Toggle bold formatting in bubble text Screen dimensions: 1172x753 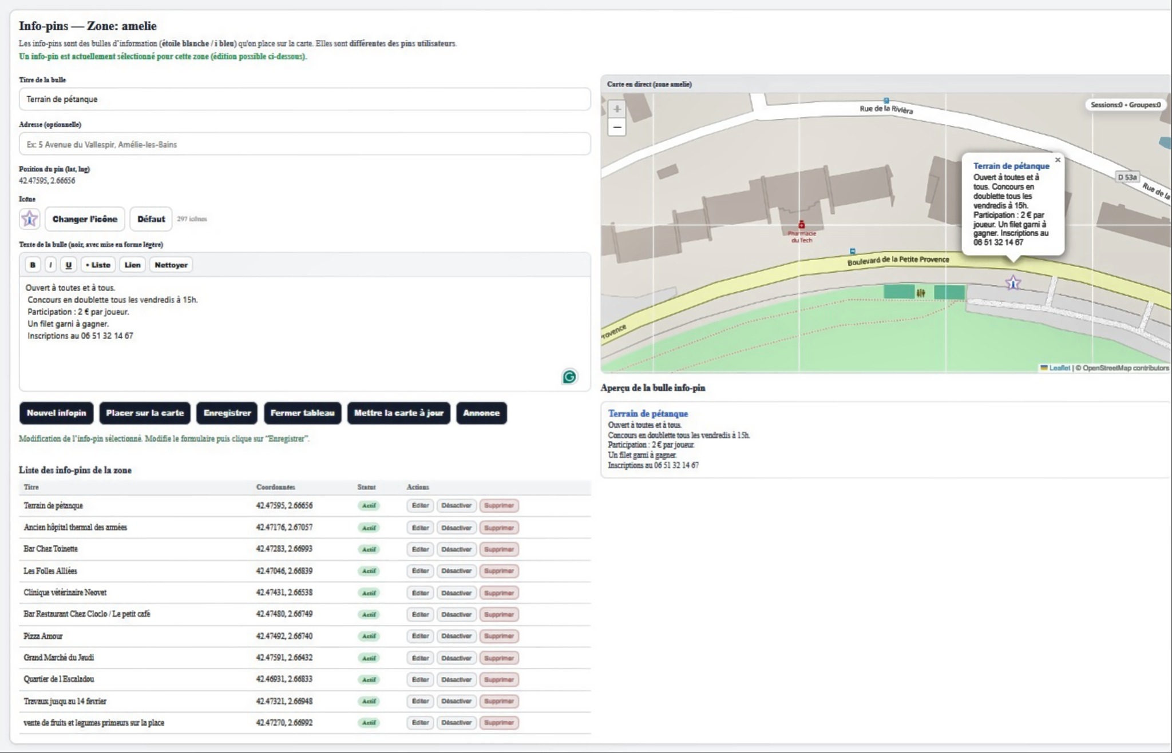(33, 265)
